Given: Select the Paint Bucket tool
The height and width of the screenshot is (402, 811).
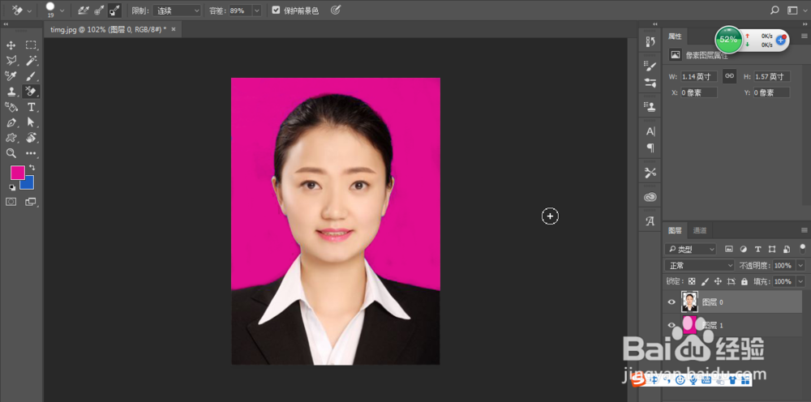Looking at the screenshot, I should [11, 107].
